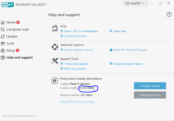Click the Update refresh arrows icon

click(x=3, y=36)
